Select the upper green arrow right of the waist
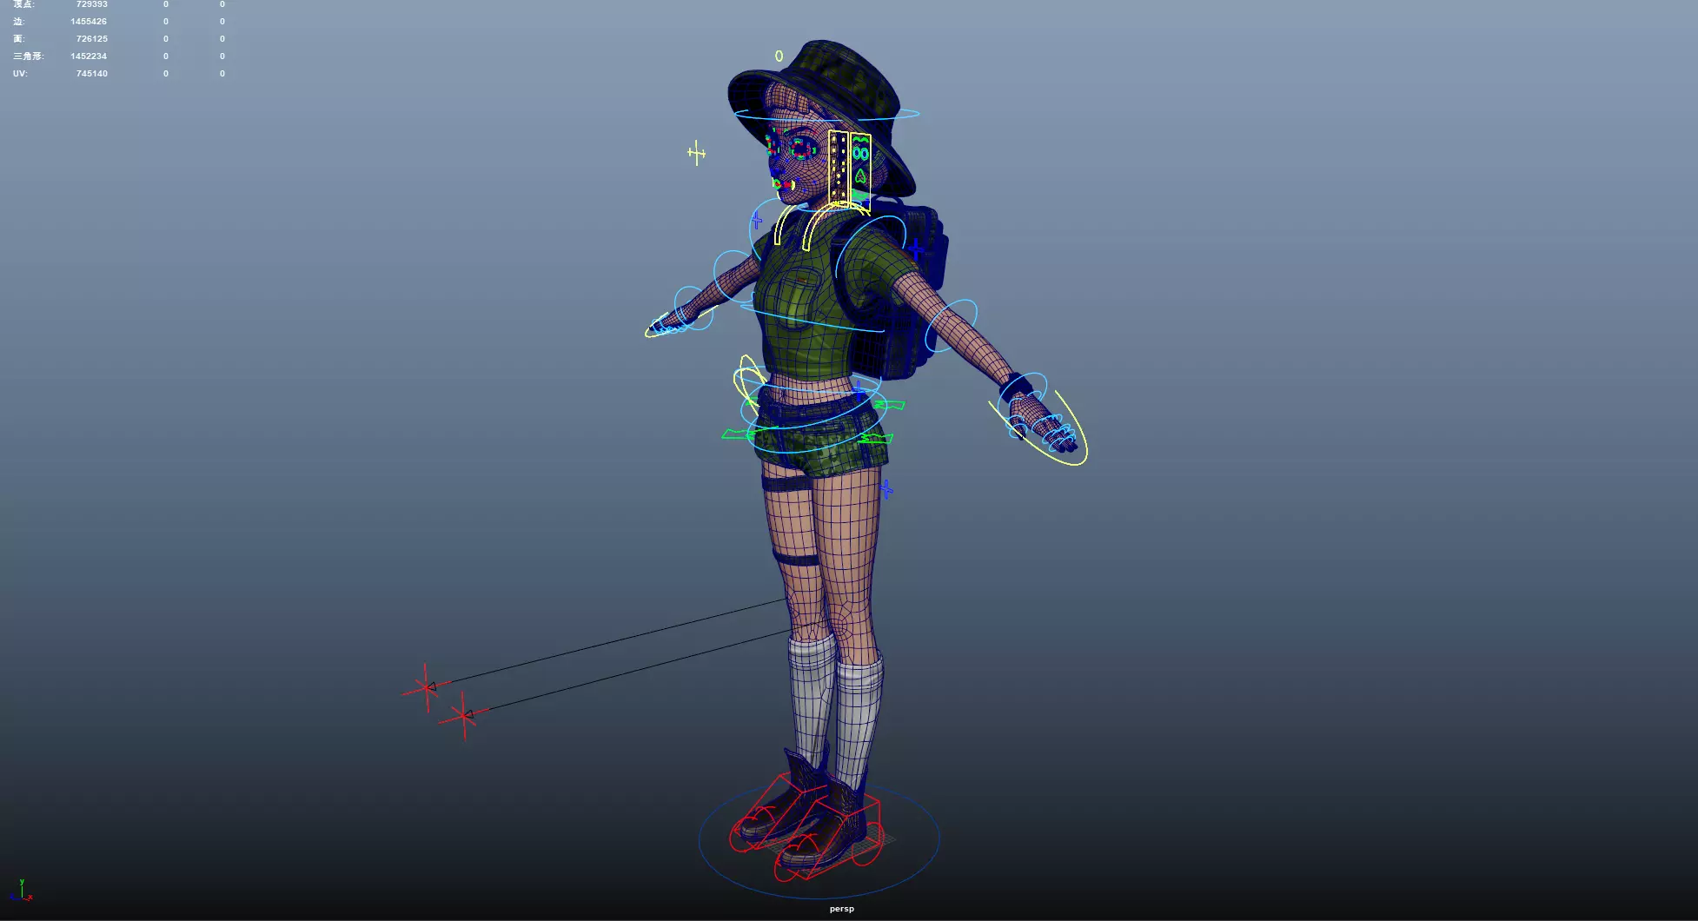The height and width of the screenshot is (921, 1698). click(889, 405)
